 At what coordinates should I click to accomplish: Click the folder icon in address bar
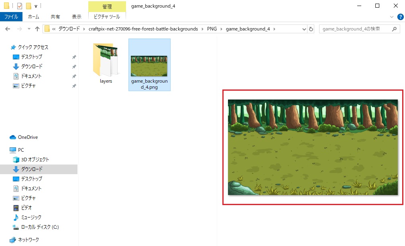click(47, 29)
